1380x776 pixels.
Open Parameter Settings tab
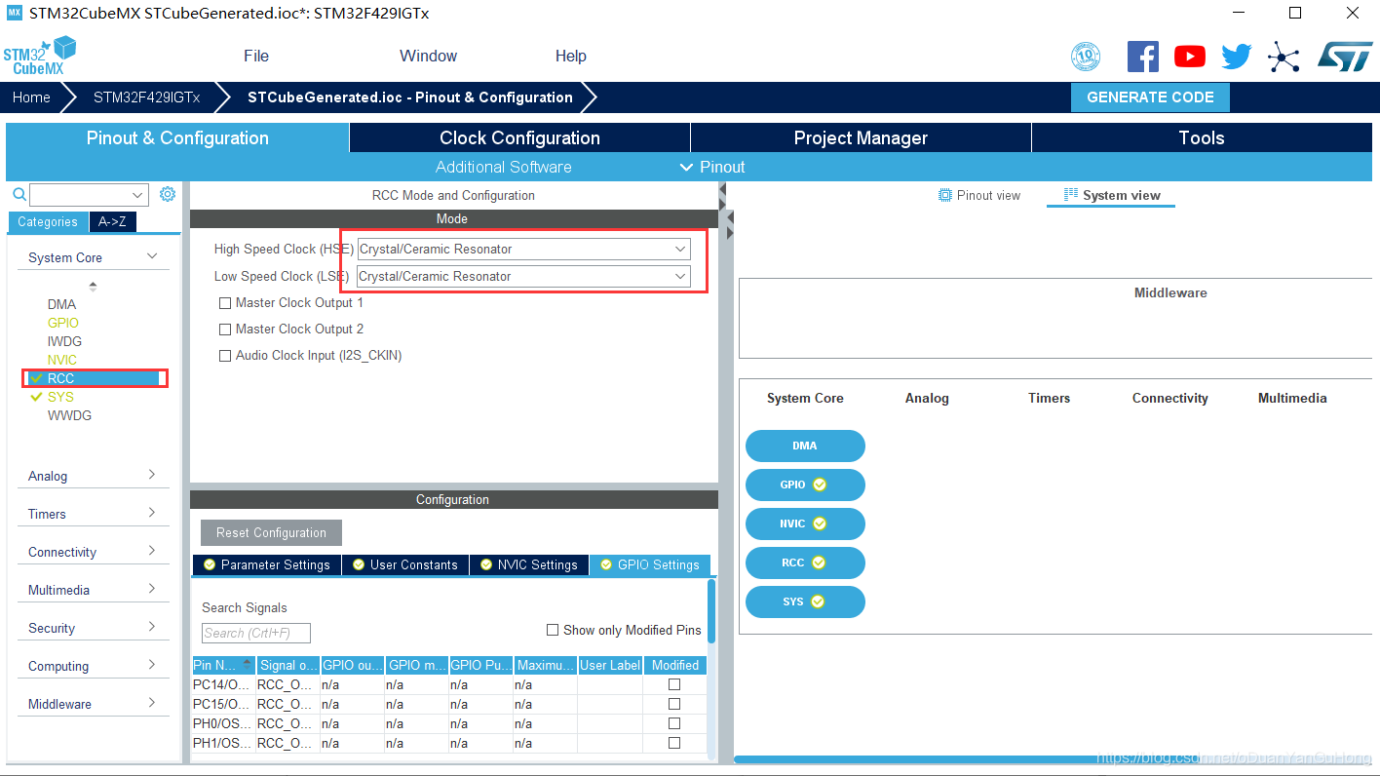pos(267,564)
